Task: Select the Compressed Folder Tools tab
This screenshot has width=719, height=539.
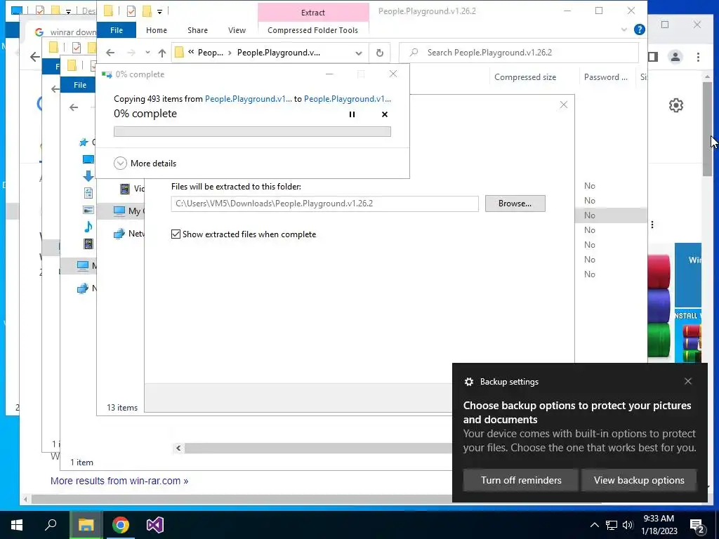Action: (x=312, y=30)
